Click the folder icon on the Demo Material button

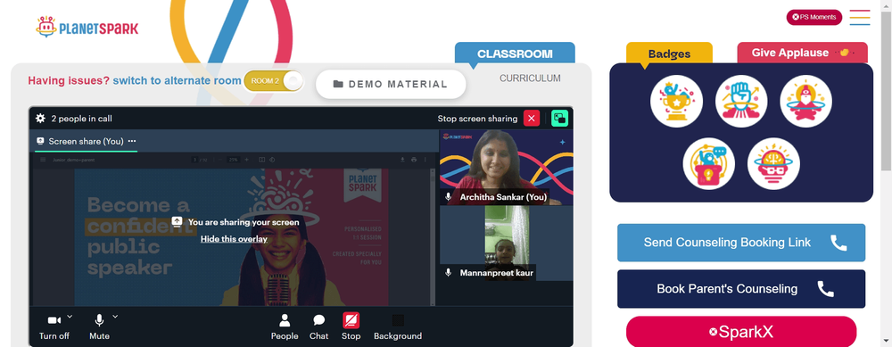(338, 84)
